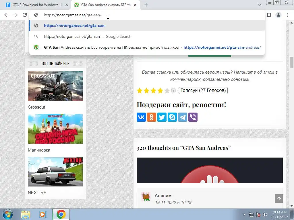The width and height of the screenshot is (294, 220).
Task: Select the gta-san-andreas page suggestion
Action: click(147, 47)
